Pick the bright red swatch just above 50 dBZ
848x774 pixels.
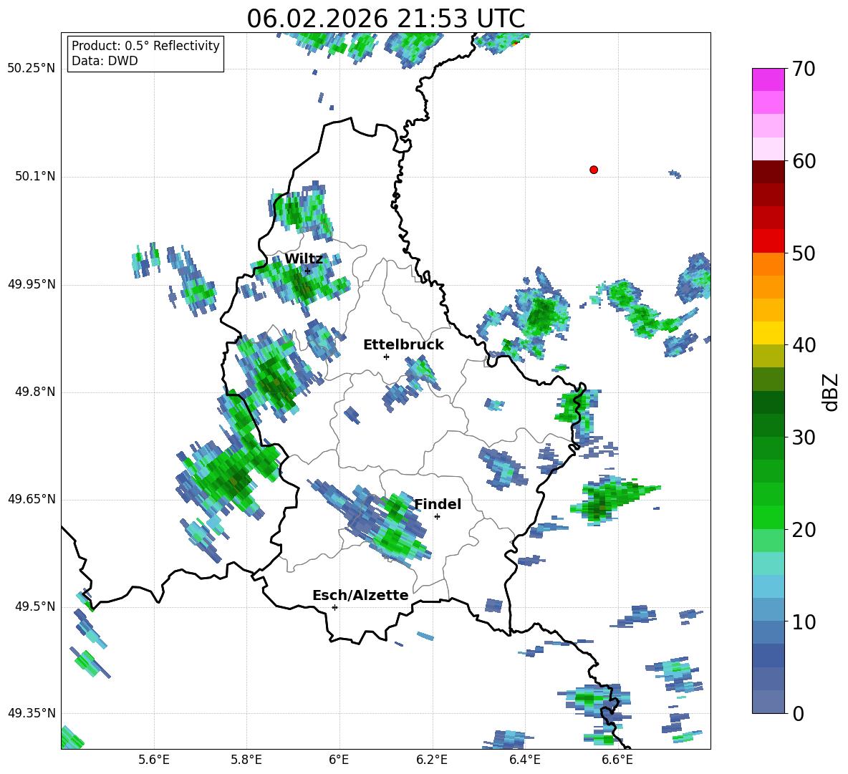point(768,241)
